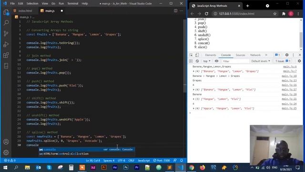Open Chrome's three-dot menu
This screenshot has height=172, width=305.
(x=298, y=14)
